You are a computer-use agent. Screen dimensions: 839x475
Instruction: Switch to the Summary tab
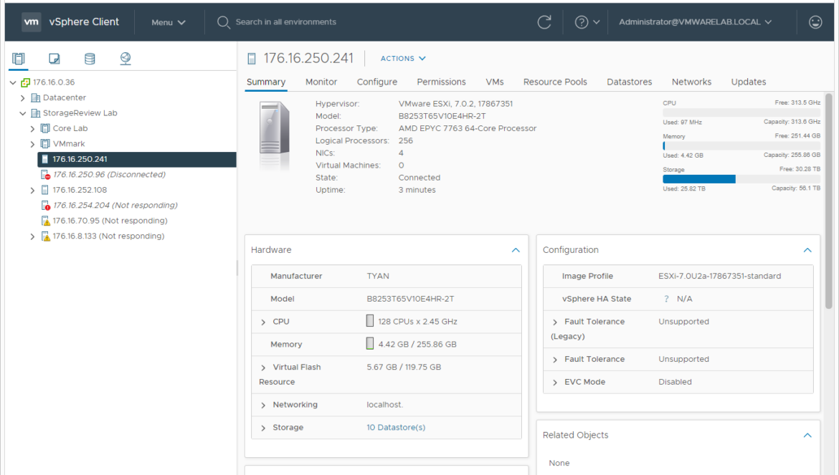tap(266, 82)
